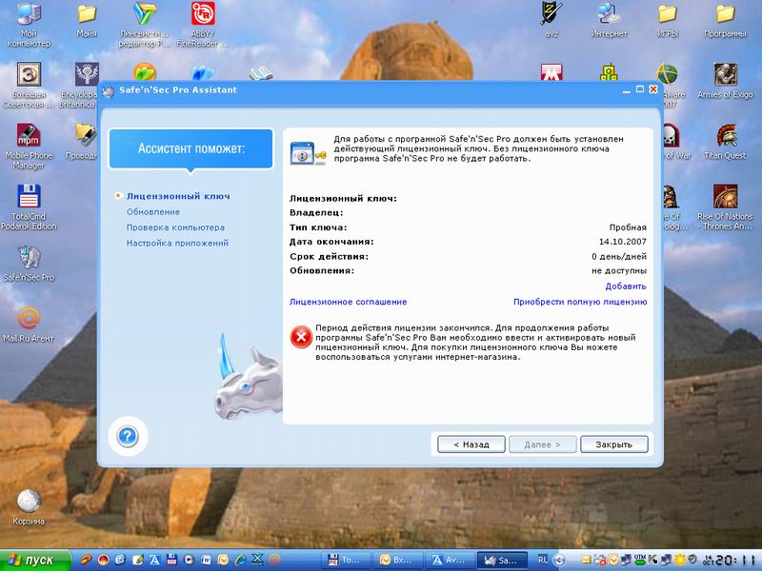
Task: Open the avz desktop icon
Action: point(551,20)
